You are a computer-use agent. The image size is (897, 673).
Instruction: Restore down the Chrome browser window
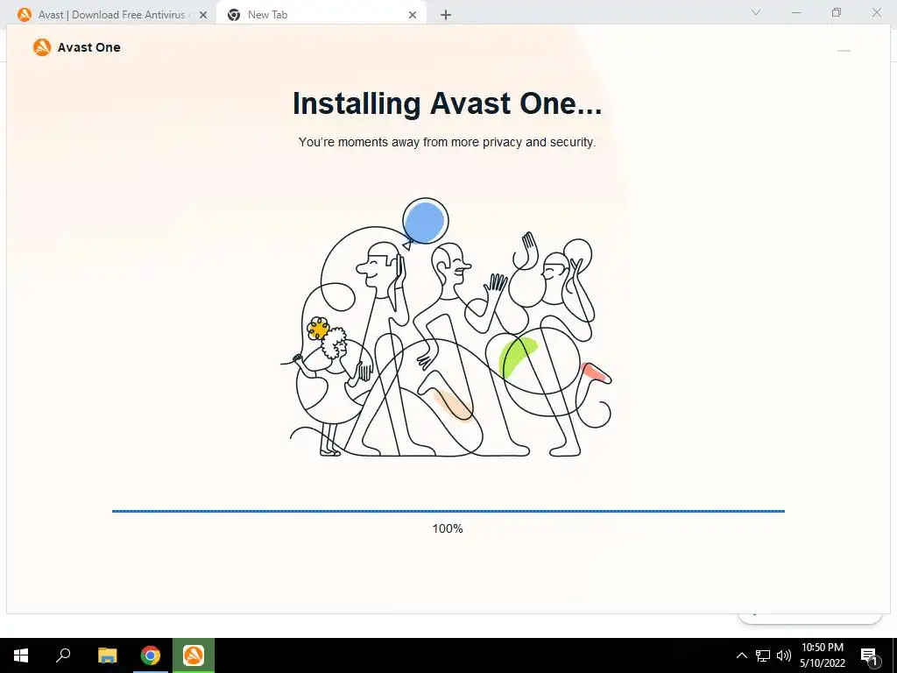(837, 12)
